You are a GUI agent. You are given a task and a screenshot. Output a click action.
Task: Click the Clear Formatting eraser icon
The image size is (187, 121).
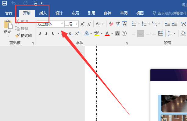[x=111, y=24]
